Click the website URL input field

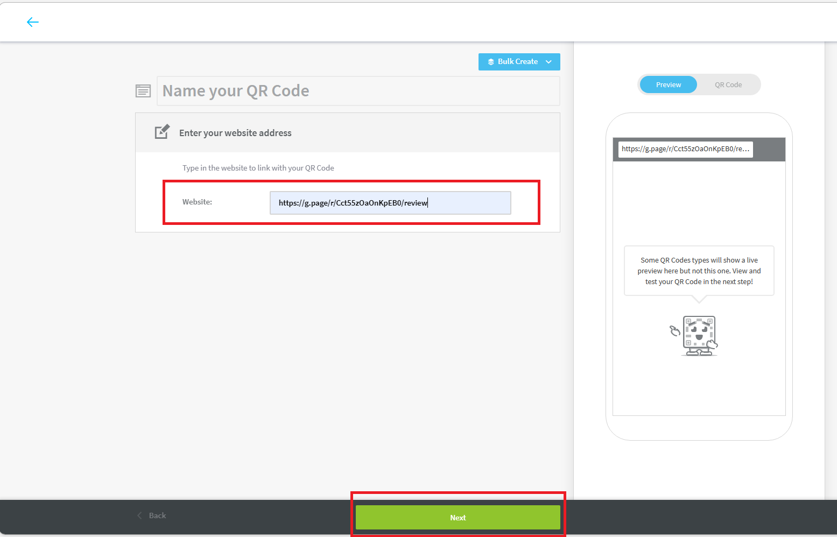[x=390, y=203]
